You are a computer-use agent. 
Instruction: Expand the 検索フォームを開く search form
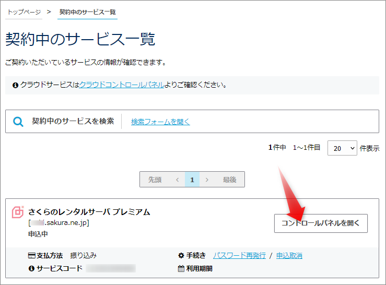click(x=160, y=122)
